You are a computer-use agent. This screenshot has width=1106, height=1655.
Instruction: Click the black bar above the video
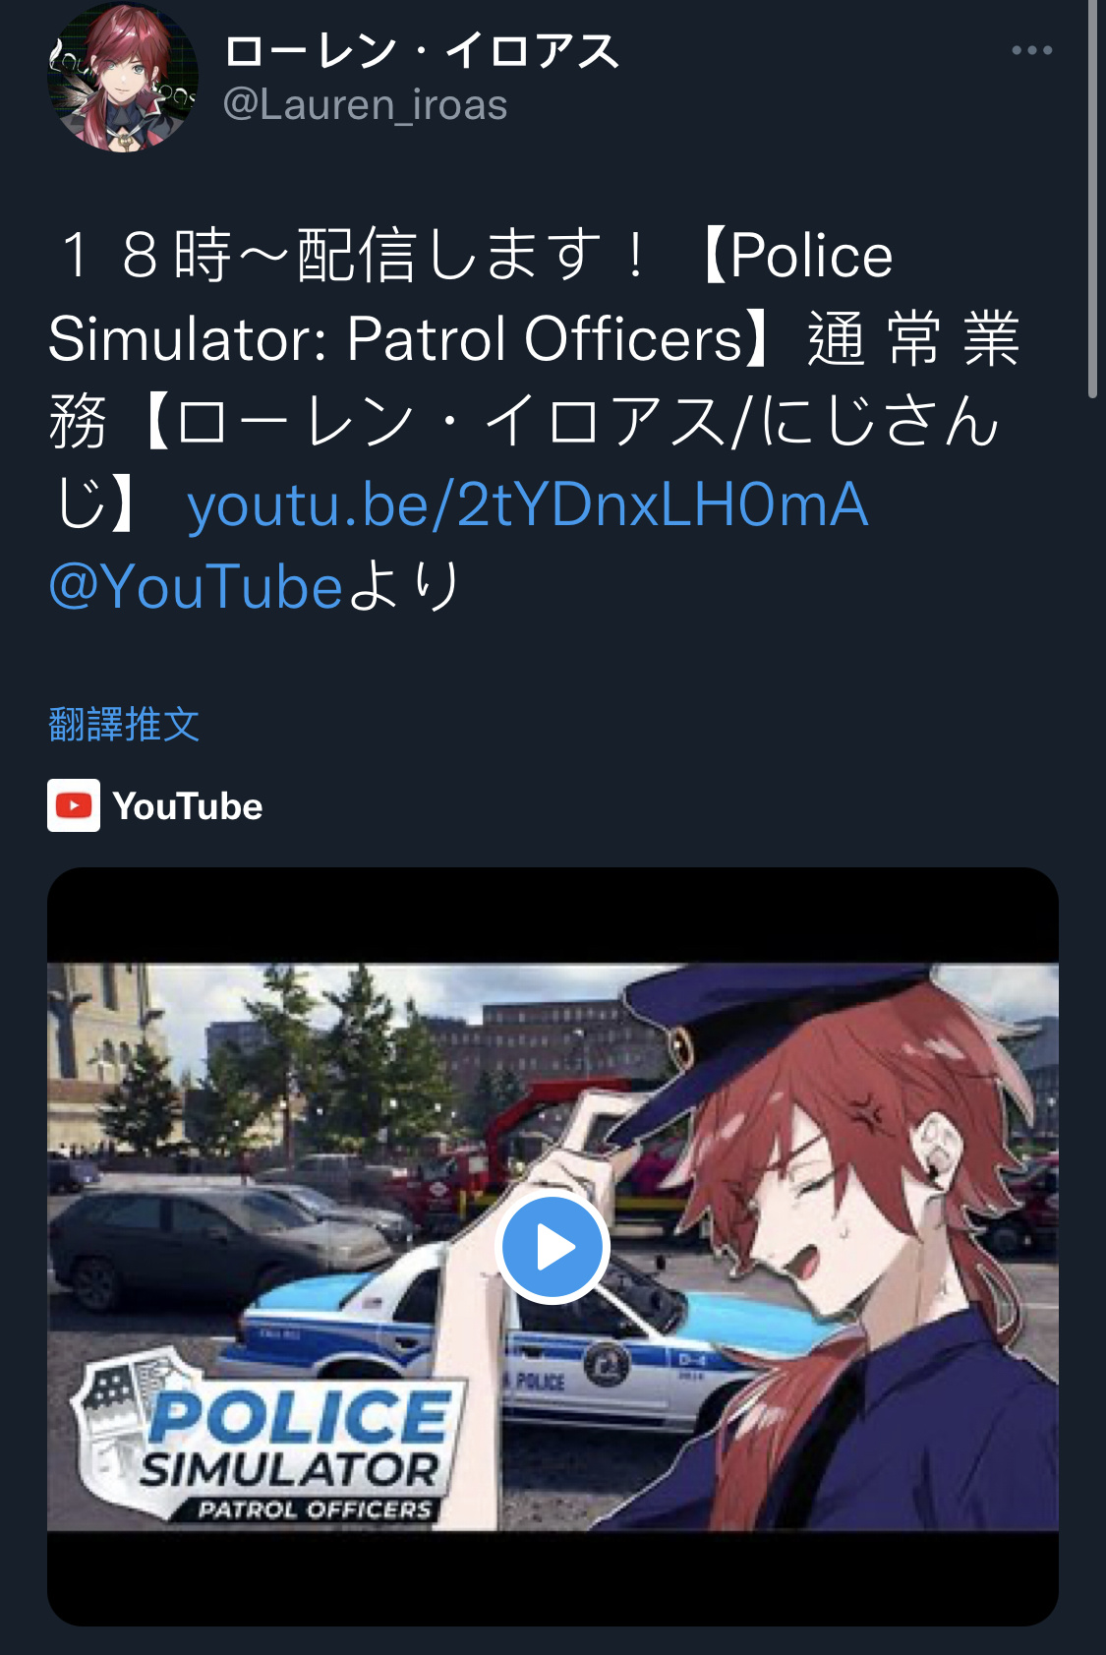pos(553,915)
